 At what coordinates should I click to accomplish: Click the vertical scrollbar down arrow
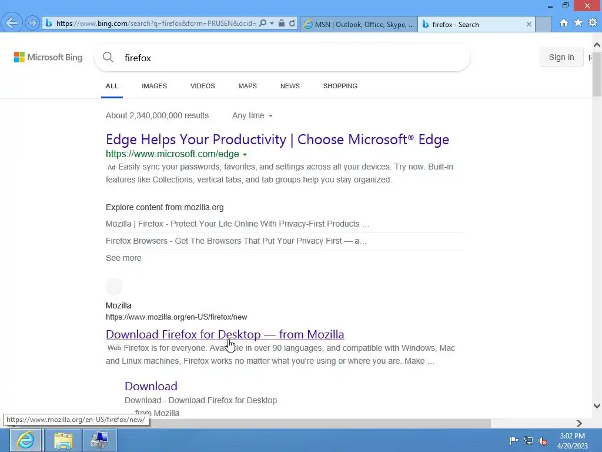[597, 406]
